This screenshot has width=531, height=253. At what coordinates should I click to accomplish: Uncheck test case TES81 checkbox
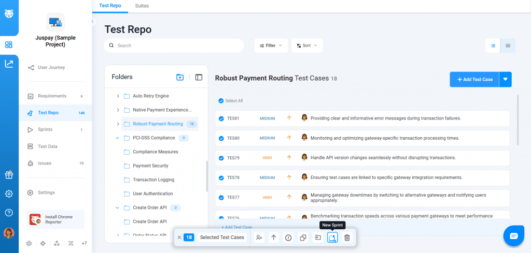221,118
